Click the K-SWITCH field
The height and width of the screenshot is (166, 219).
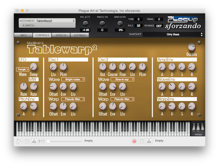47,25
